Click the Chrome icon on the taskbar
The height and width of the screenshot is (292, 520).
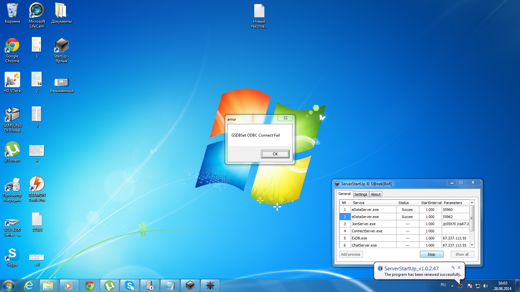(x=89, y=286)
